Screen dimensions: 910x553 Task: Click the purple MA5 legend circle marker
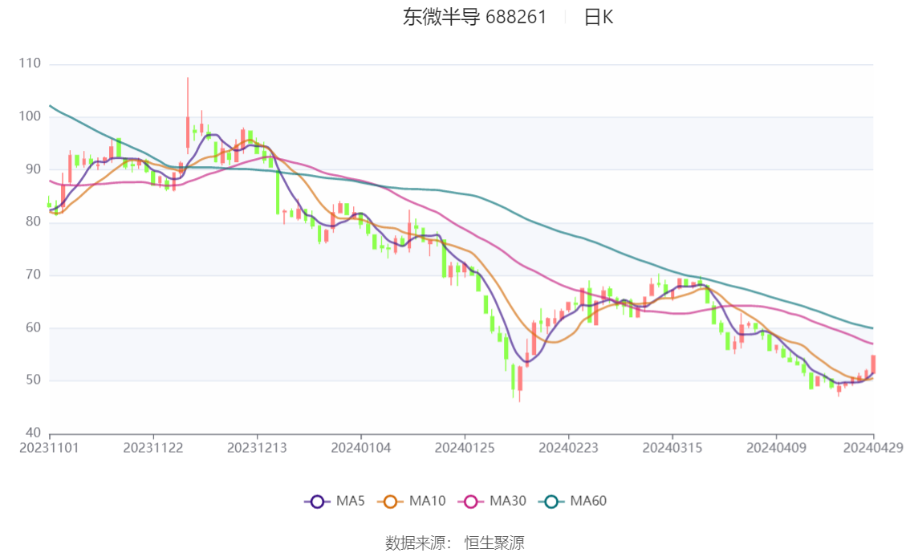pos(317,502)
